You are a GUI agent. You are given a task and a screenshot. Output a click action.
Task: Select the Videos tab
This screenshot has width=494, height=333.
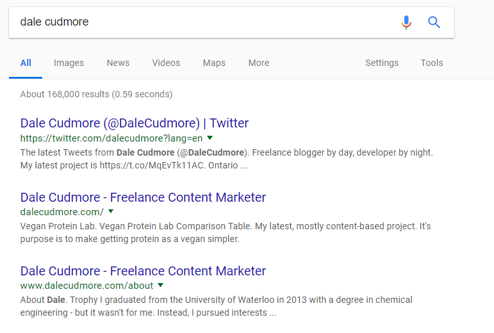166,63
